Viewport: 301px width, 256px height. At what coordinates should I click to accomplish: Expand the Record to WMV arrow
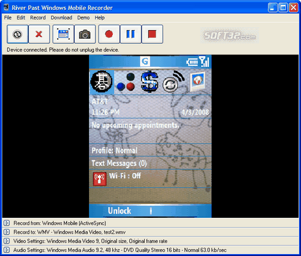[6, 232]
